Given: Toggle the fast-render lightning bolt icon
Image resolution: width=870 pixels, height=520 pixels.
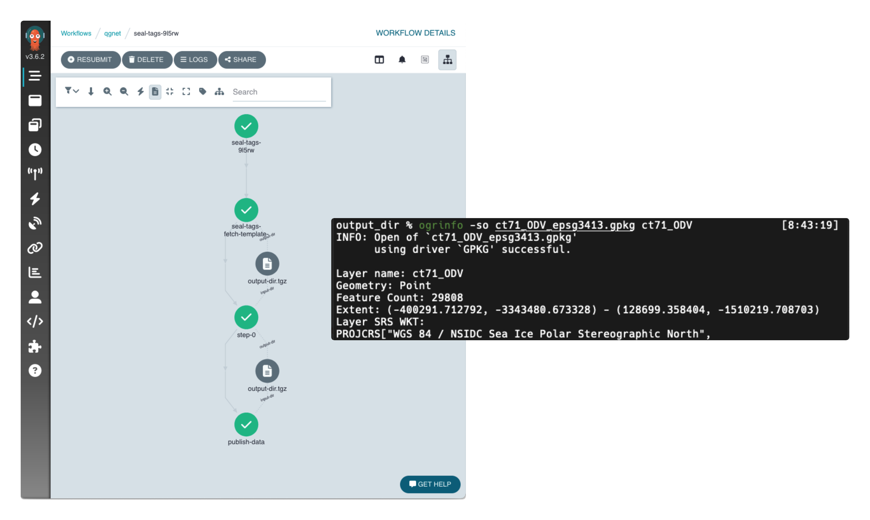Looking at the screenshot, I should coord(140,92).
